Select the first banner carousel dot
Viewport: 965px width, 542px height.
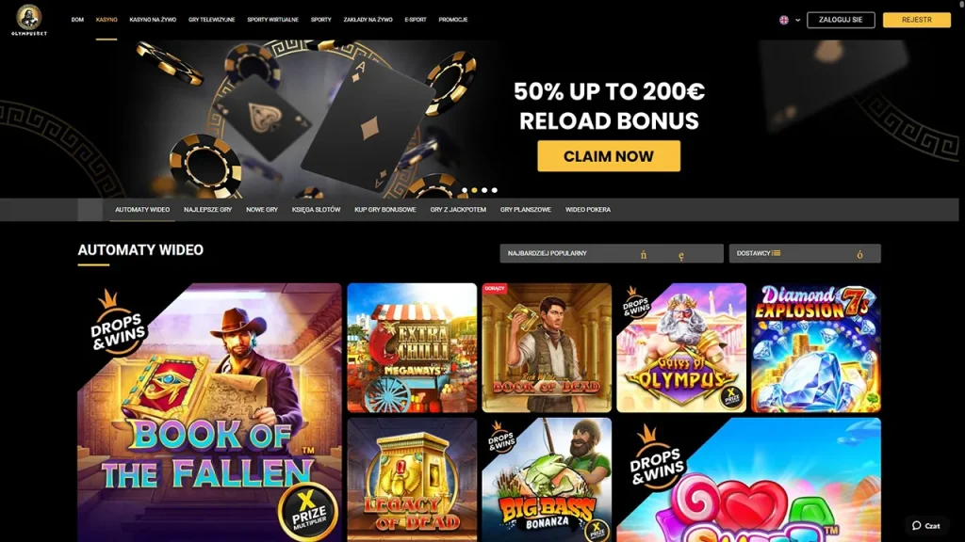pyautogui.click(x=465, y=190)
